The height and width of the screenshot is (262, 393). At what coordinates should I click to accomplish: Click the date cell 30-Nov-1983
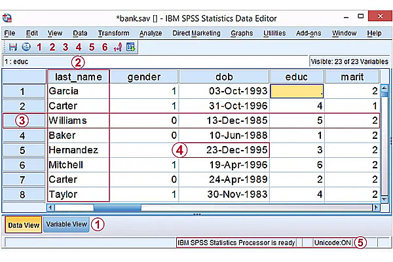click(x=224, y=195)
